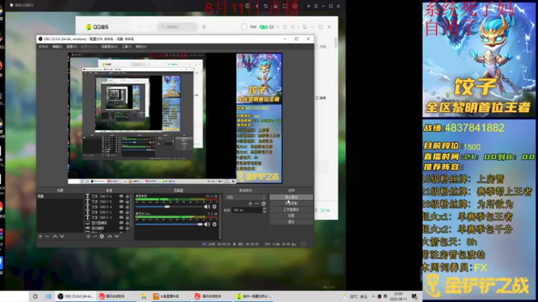The image size is (538, 302).
Task: Toggle visibility of text source (GDI+) 6
Action: click(x=121, y=196)
